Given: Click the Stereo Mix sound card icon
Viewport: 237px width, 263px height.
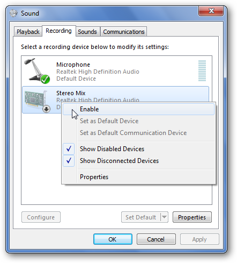Looking at the screenshot, I should pos(36,101).
